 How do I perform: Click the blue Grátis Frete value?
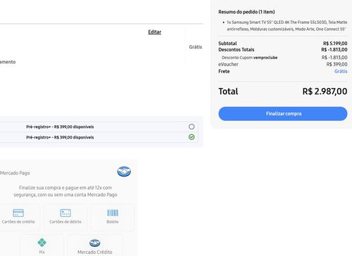[x=341, y=71]
